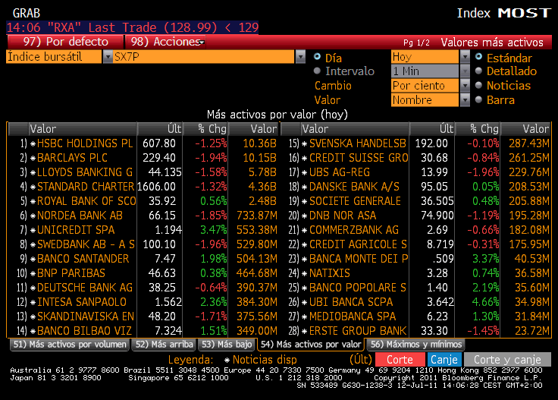The height and width of the screenshot is (400, 558).
Task: Click news asterisk next to DANSKE BANK A/S
Action: pyautogui.click(x=305, y=187)
